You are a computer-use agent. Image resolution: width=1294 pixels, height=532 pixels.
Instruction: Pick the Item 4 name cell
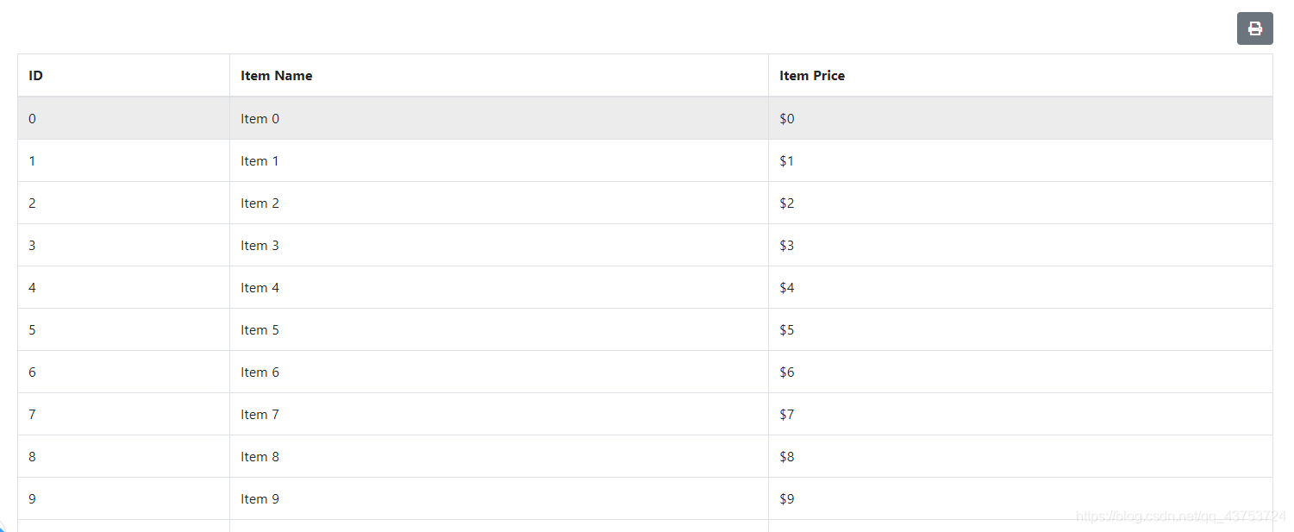click(499, 288)
